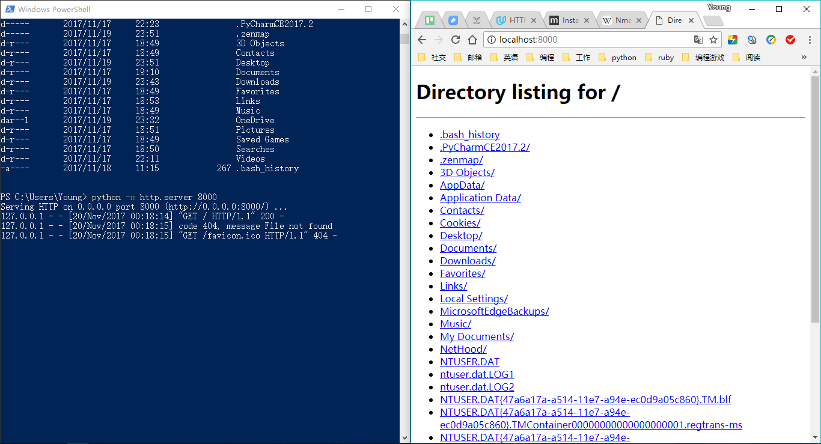821x444 pixels.
Task: Open the Desktop/ link
Action: click(461, 236)
